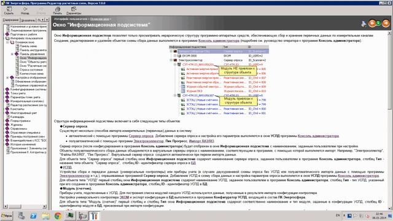Open the Панель меню topic
The image size is (393, 221).
pyautogui.click(x=28, y=46)
